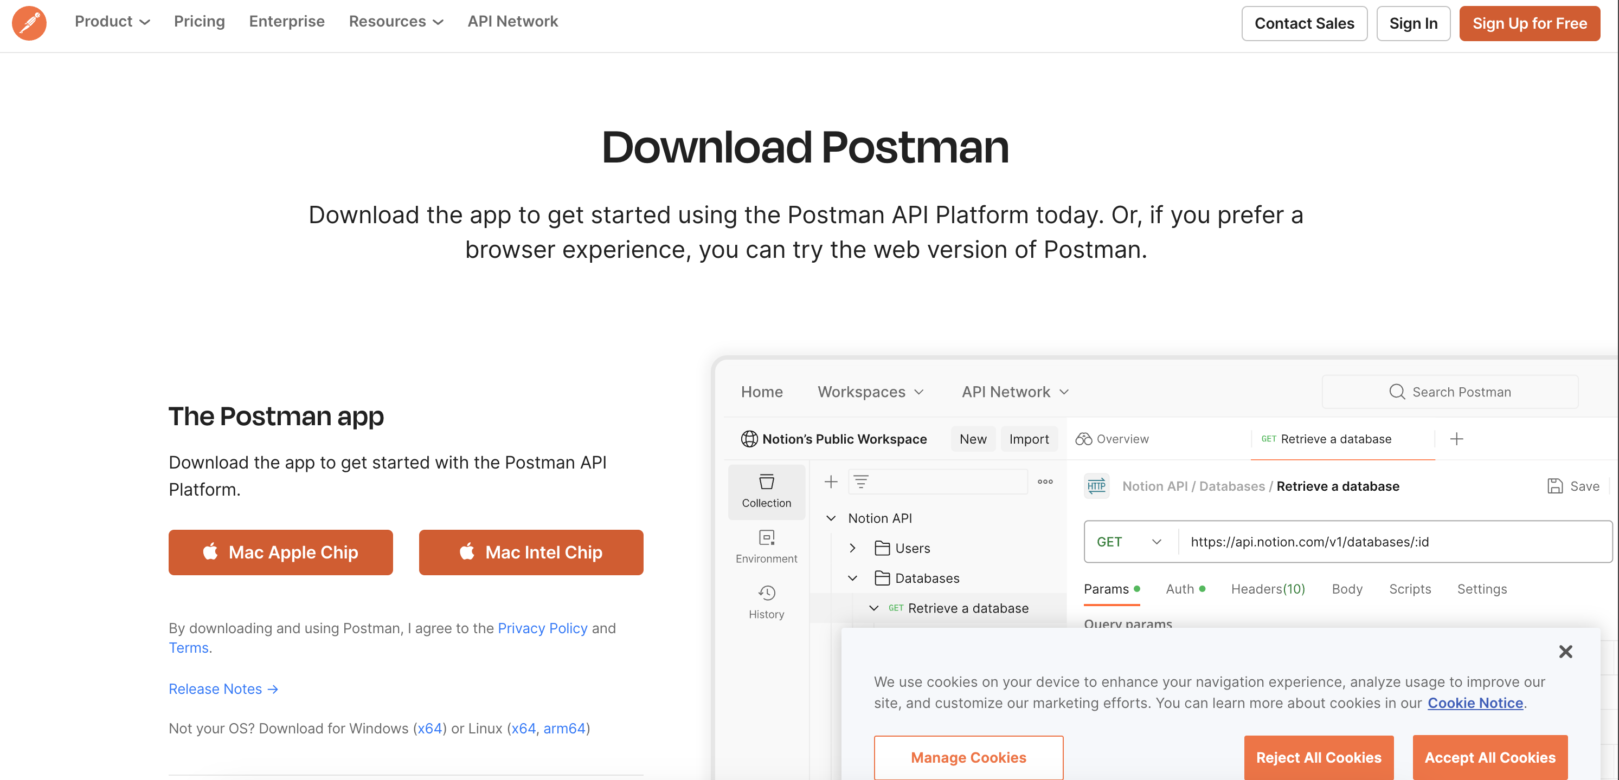
Task: Click the search magnifier icon
Action: pyautogui.click(x=1397, y=392)
